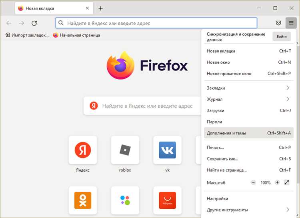Zoom out with the minus button
The image size is (300, 218).
pyautogui.click(x=253, y=182)
